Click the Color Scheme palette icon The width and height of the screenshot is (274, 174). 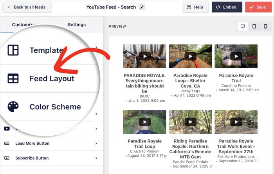[x=13, y=107]
